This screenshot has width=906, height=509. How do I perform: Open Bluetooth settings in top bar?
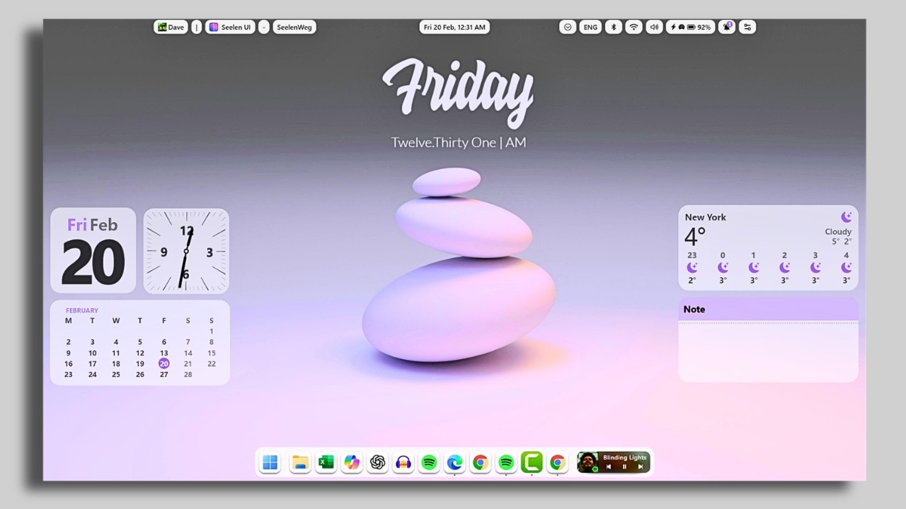pyautogui.click(x=614, y=28)
